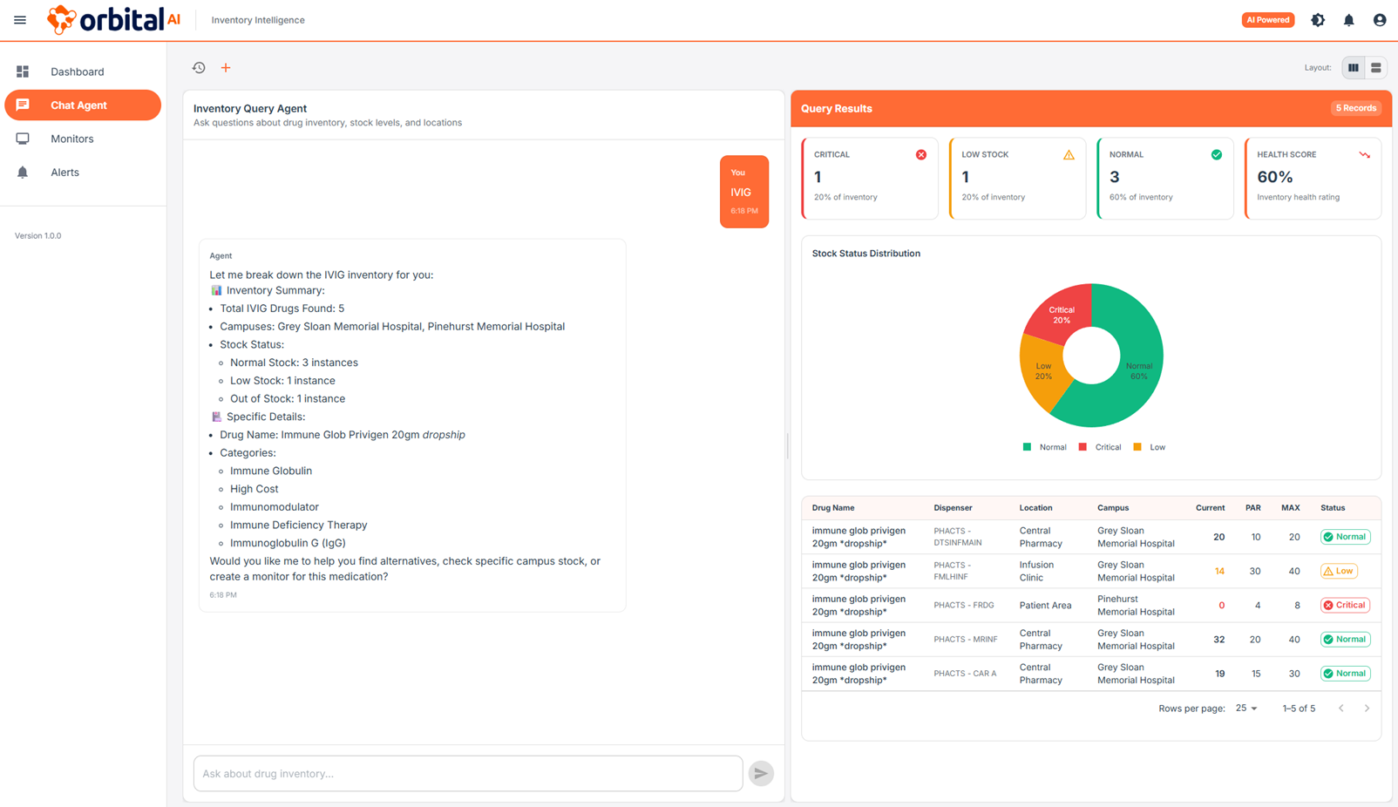Open rows per page dropdown

[x=1246, y=709]
